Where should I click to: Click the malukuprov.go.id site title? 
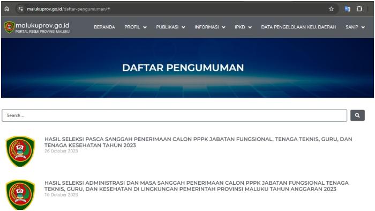pos(42,25)
